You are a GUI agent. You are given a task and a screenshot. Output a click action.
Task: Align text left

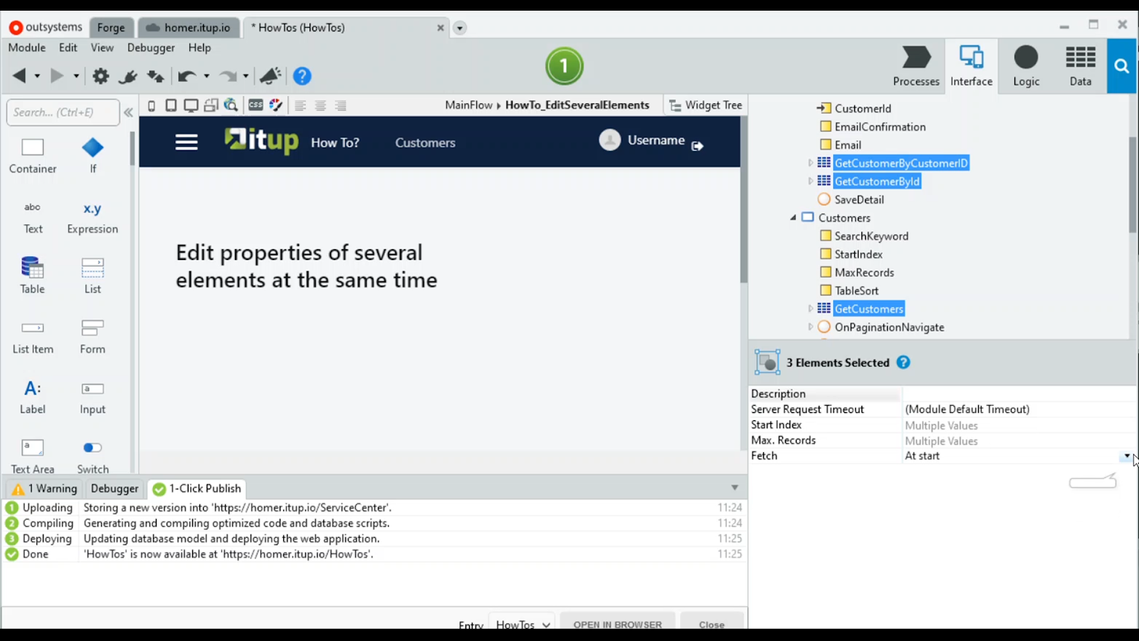[300, 105]
